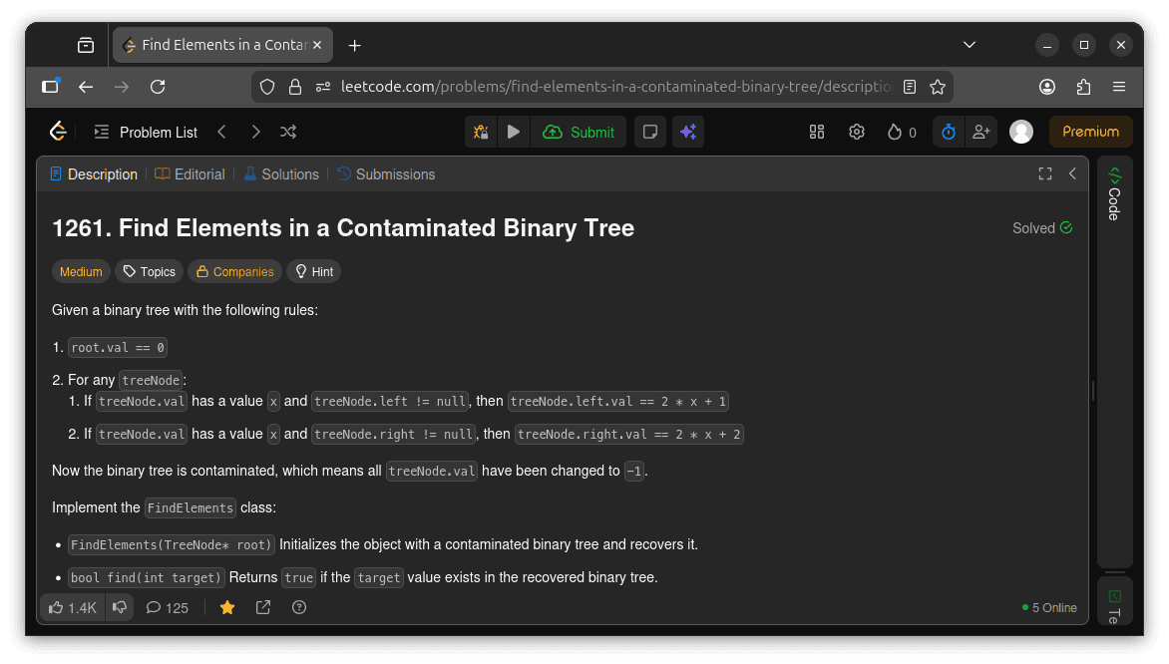Image resolution: width=1169 pixels, height=664 pixels.
Task: Open the Solutions tab
Action: [x=281, y=173]
